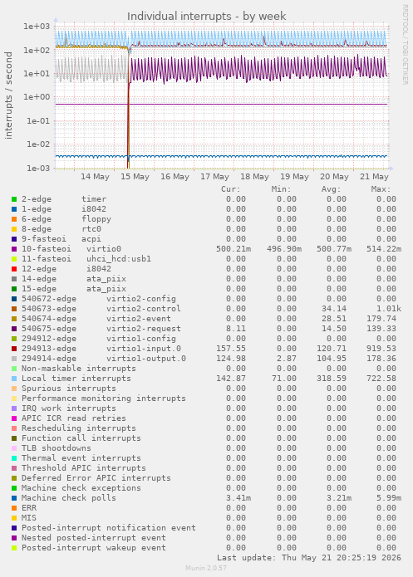Viewport: 413px width, 577px height.
Task: Click the blue Machine check polls swatch
Action: coord(14,498)
